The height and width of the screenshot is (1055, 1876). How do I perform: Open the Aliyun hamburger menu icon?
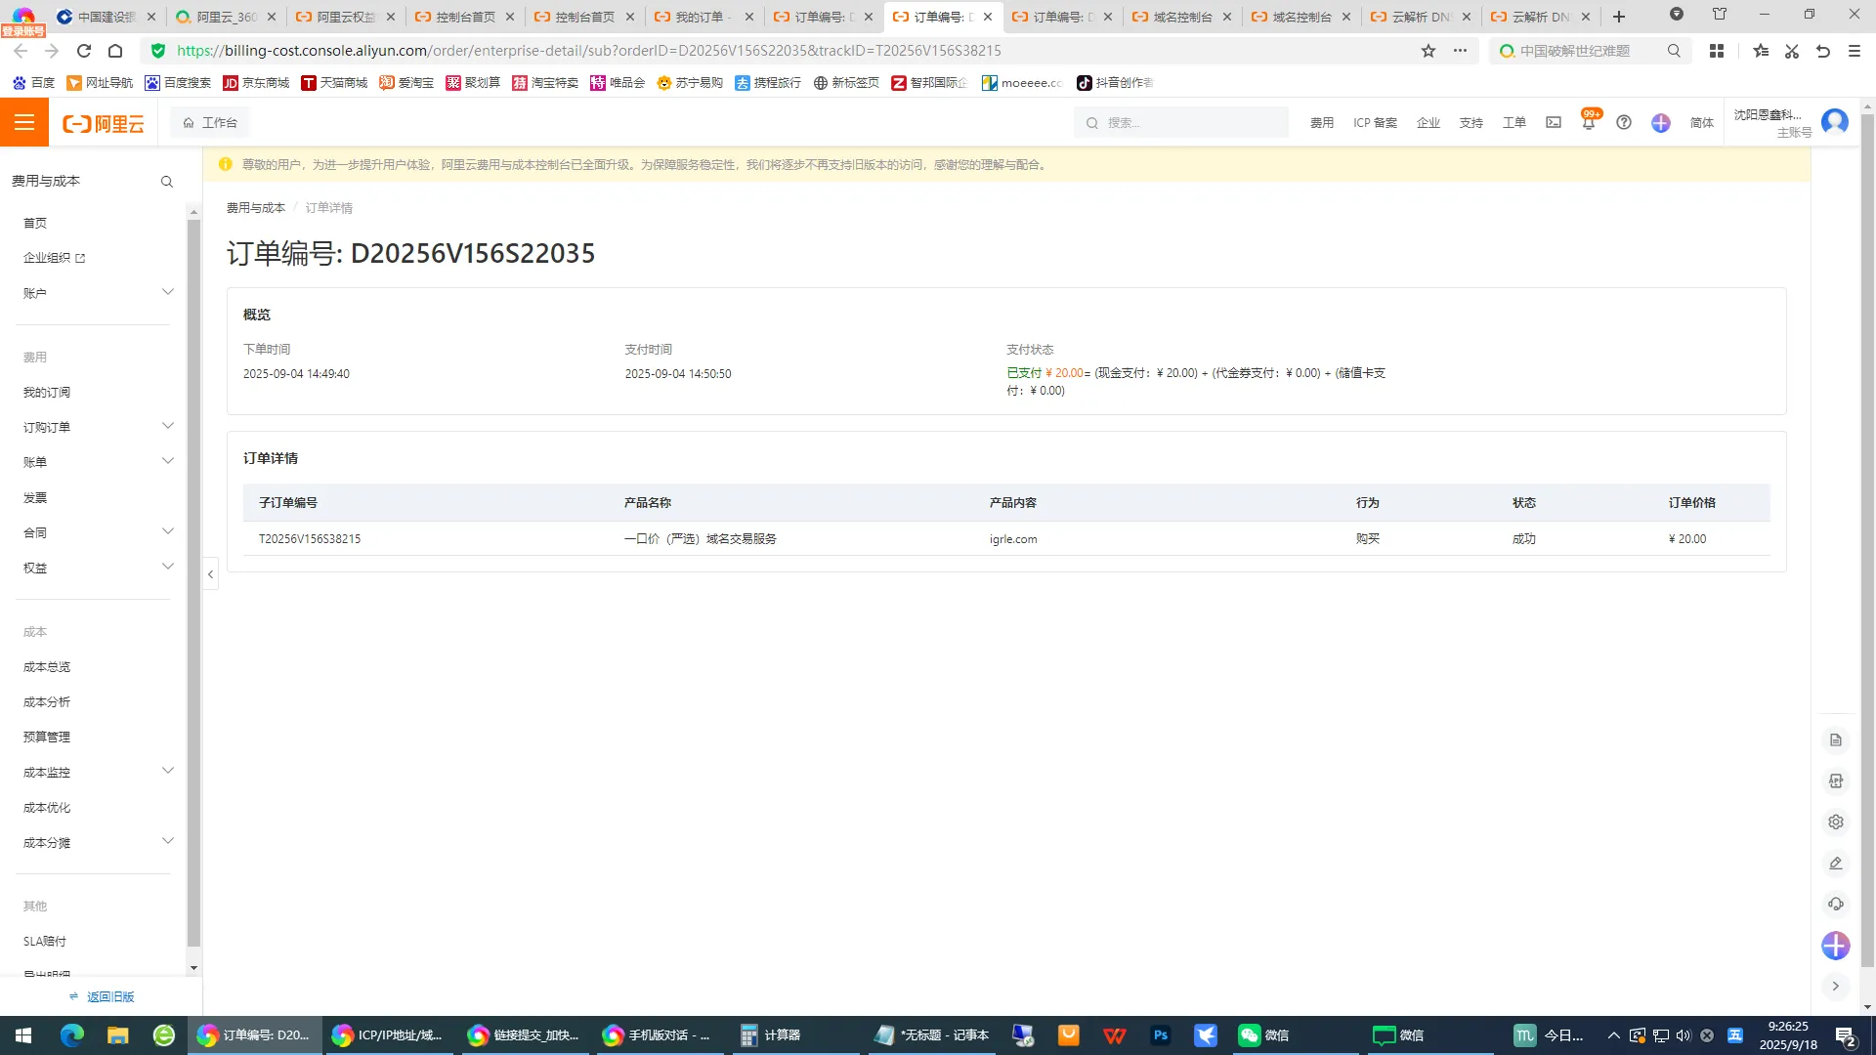(24, 122)
